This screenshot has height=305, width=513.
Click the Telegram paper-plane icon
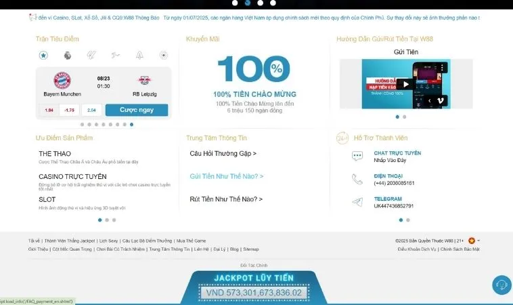pyautogui.click(x=357, y=202)
